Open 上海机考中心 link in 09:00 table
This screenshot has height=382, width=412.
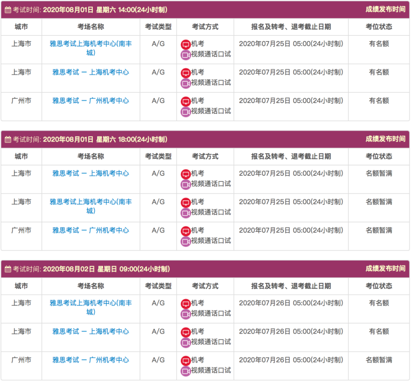(91, 332)
